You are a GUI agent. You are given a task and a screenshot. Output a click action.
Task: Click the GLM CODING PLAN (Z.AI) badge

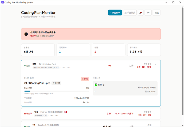tap(46, 68)
